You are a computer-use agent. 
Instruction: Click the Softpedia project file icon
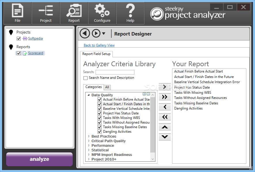pos(25,38)
